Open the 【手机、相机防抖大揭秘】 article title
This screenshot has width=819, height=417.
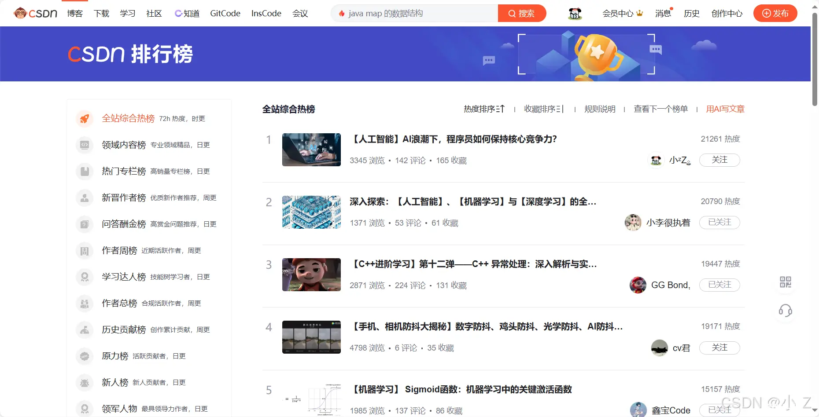pos(486,326)
